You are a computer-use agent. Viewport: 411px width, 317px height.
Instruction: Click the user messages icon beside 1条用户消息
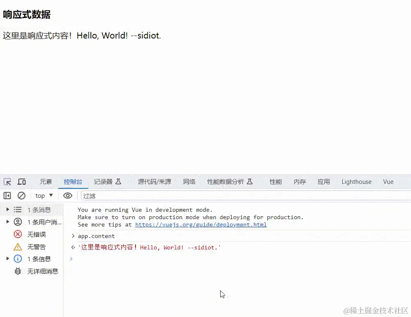18,222
